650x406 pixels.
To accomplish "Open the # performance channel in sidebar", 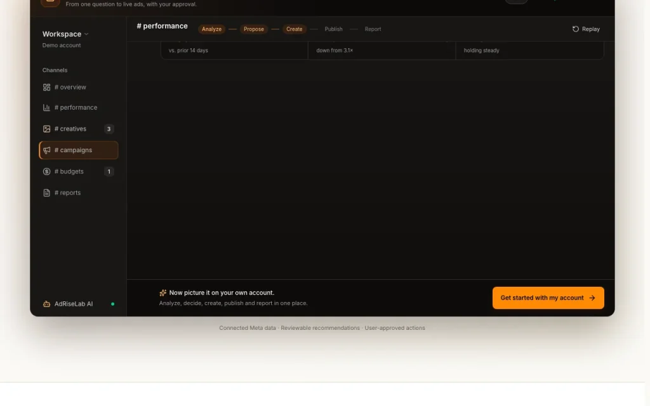I will pos(78,108).
